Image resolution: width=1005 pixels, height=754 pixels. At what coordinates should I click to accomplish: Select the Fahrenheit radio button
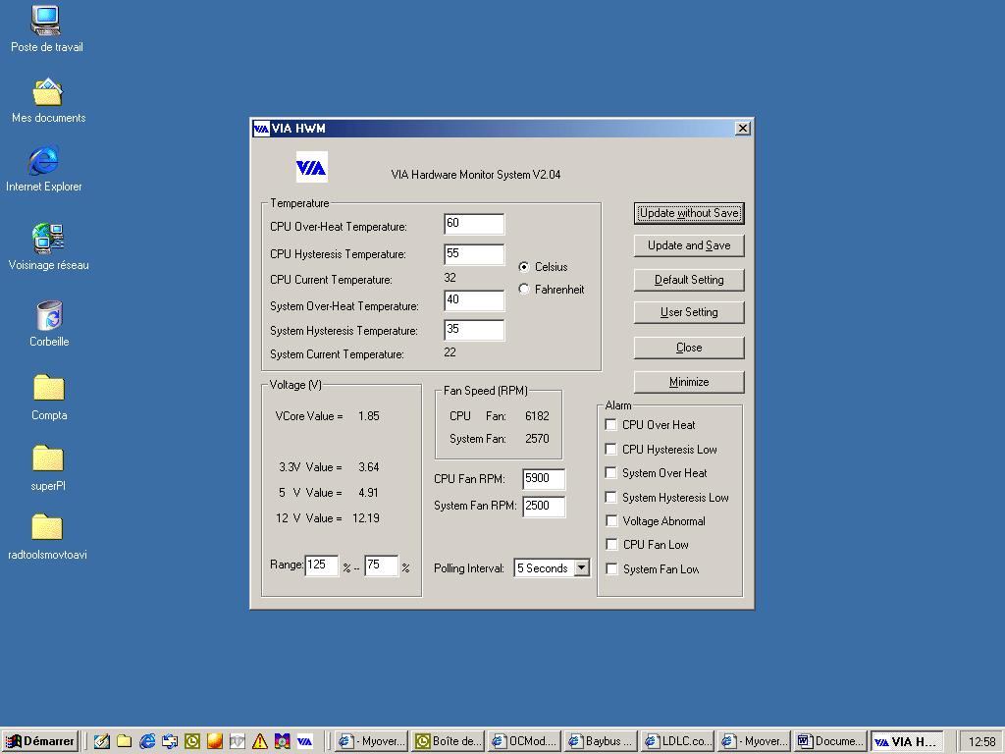point(524,290)
